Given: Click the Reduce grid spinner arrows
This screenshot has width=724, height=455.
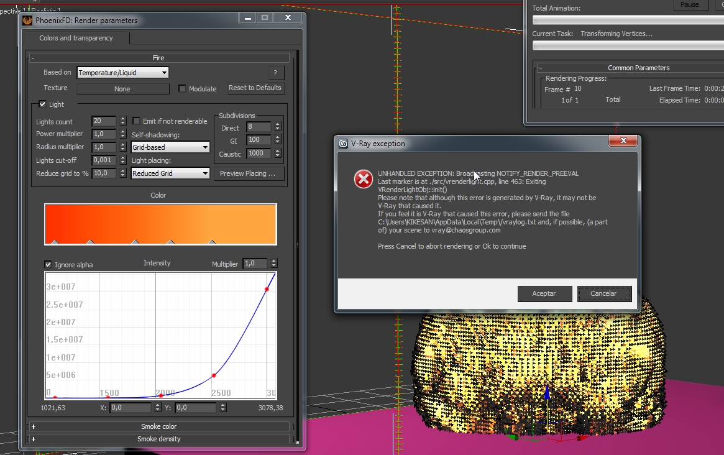Looking at the screenshot, I should (x=123, y=173).
